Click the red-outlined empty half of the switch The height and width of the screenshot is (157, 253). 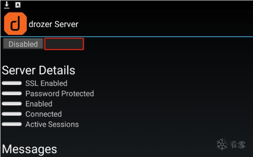coord(64,44)
